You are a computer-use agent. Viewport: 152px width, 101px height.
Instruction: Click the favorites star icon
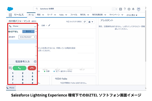click(x=113, y=9)
